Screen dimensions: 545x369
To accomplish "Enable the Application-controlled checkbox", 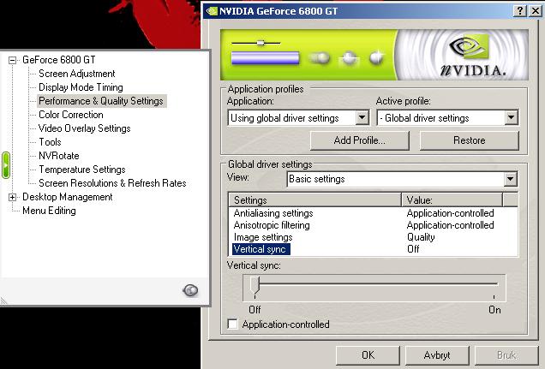I will pos(233,324).
